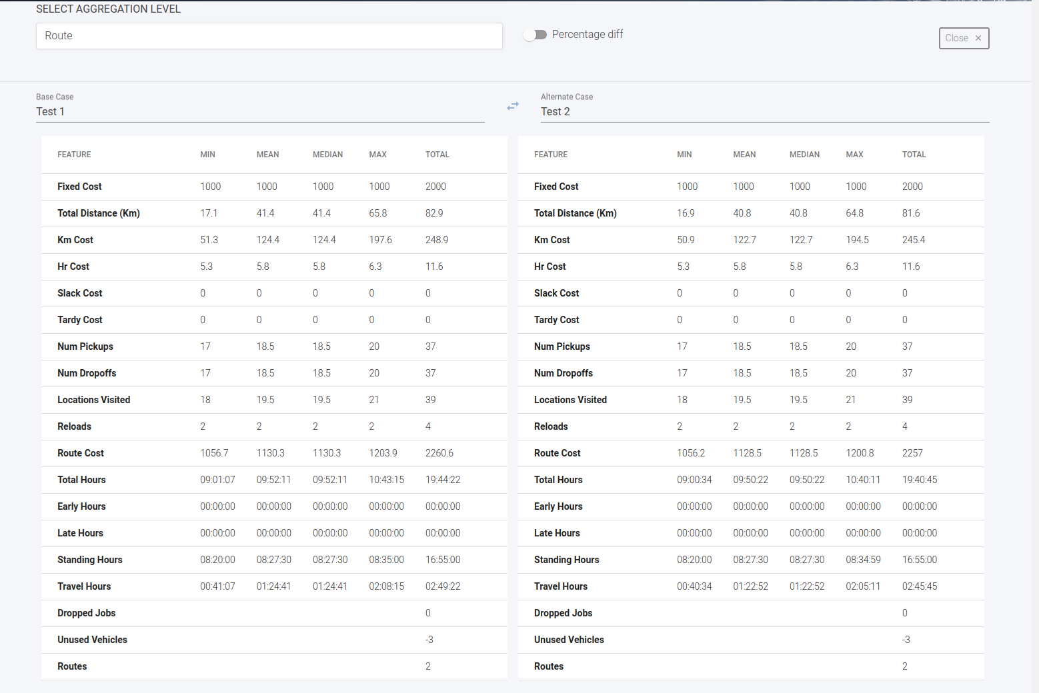Image resolution: width=1039 pixels, height=693 pixels.
Task: Click the TOTAL column header in alternate table
Action: click(x=914, y=155)
